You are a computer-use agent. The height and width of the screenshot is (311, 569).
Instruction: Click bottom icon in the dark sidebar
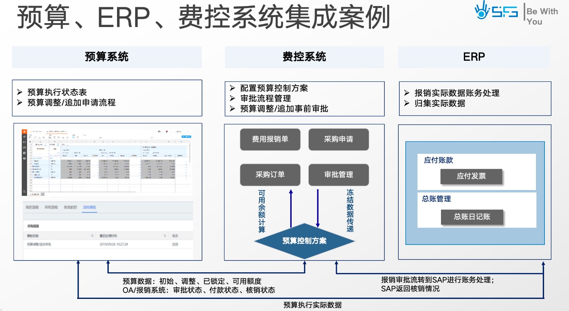point(24,191)
